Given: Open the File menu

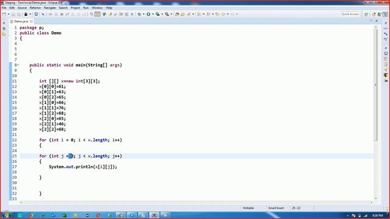Looking at the screenshot, I should tap(4, 8).
